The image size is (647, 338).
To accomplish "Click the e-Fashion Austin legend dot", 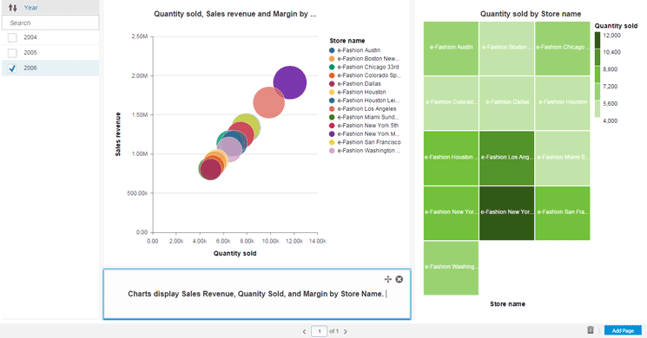I will 332,50.
